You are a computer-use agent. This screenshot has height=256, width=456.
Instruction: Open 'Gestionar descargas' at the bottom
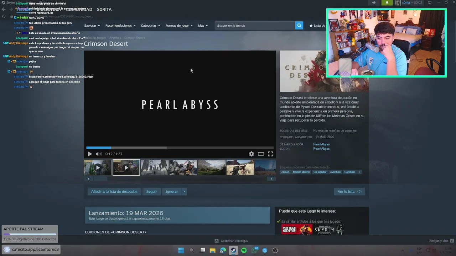pyautogui.click(x=231, y=241)
